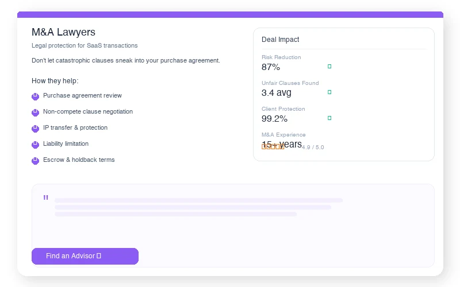Click the green indicator beside Client Protection 99.2%
Image resolution: width=460 pixels, height=287 pixels.
(329, 118)
